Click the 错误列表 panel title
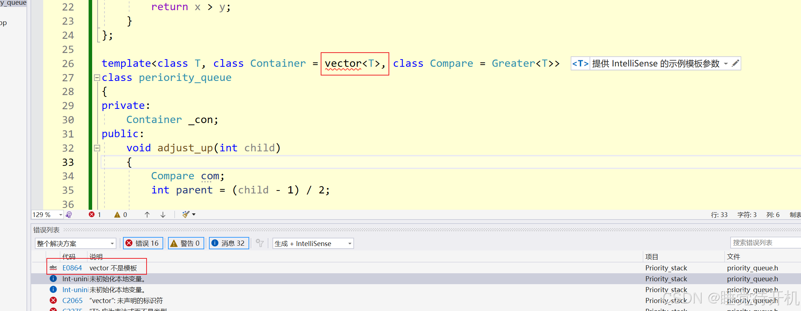This screenshot has height=311, width=801. point(46,230)
